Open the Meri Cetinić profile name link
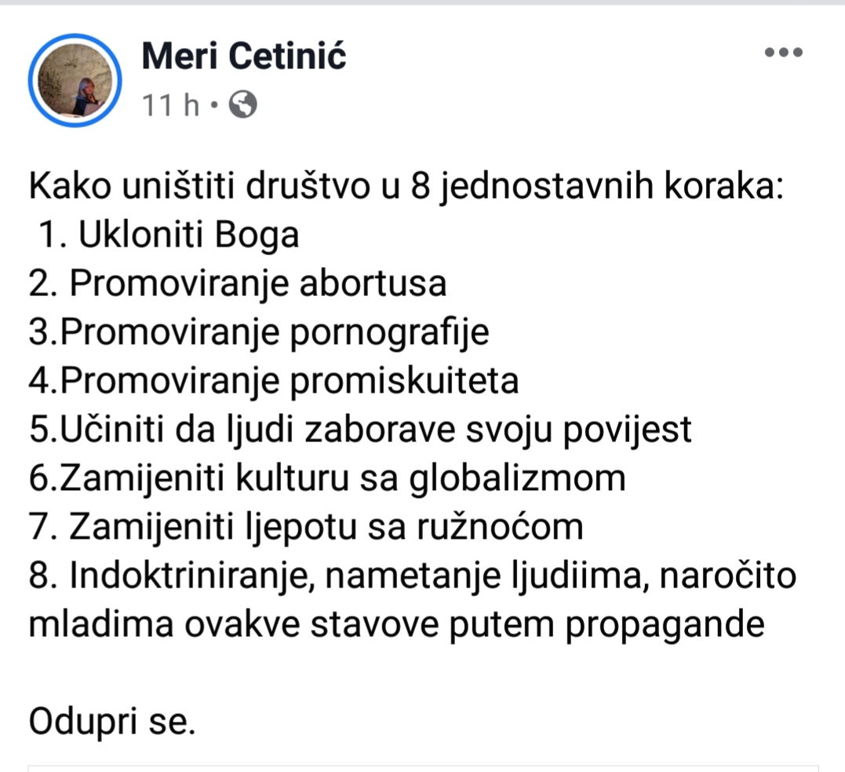 click(x=243, y=56)
